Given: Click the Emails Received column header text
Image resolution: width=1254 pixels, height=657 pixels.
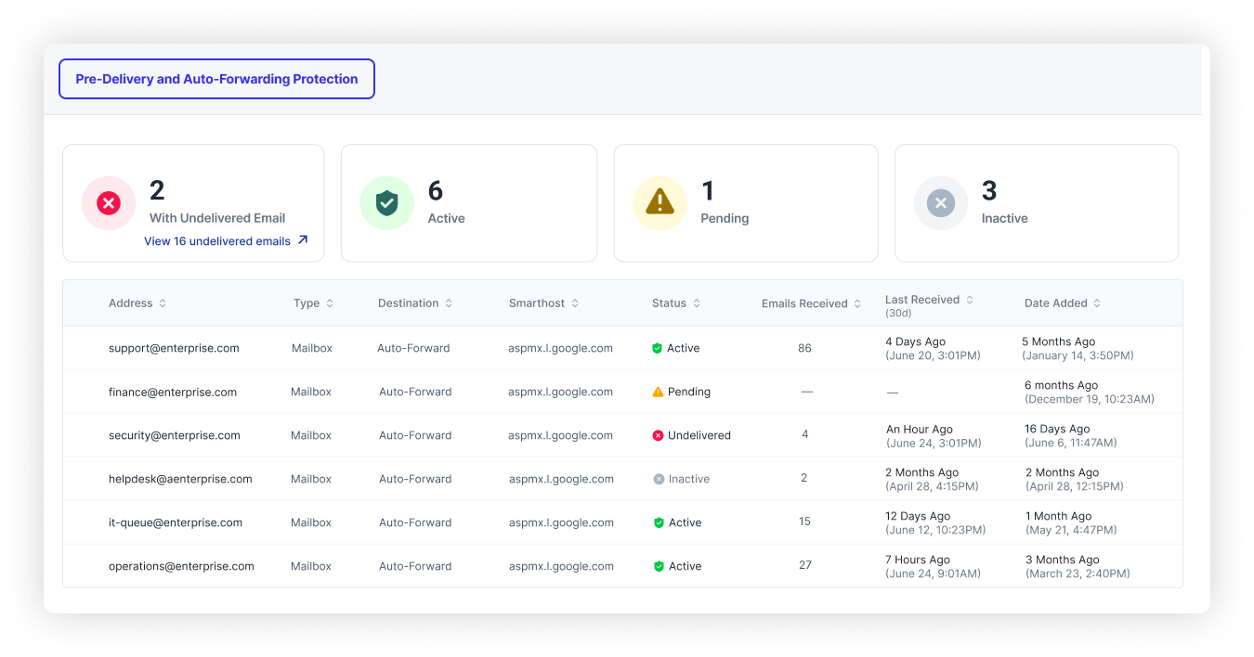Looking at the screenshot, I should pos(804,303).
